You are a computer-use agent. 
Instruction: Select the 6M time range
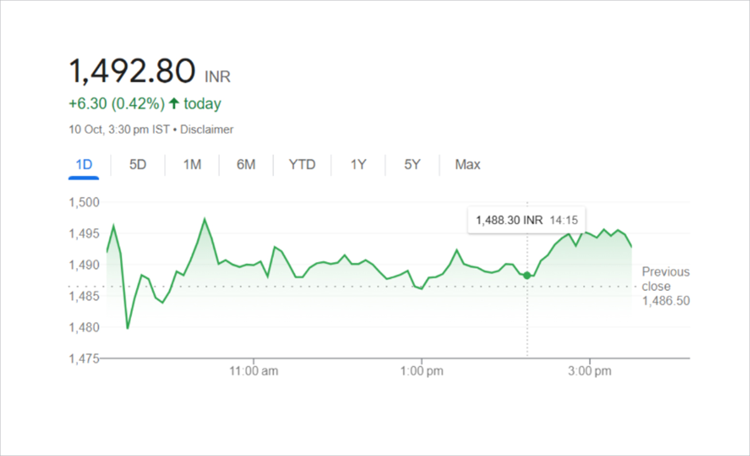coord(246,165)
